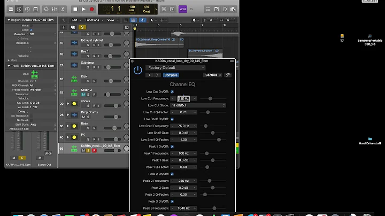
Task: Collapse the Track inspector disclosure triangle
Action: click(9, 66)
